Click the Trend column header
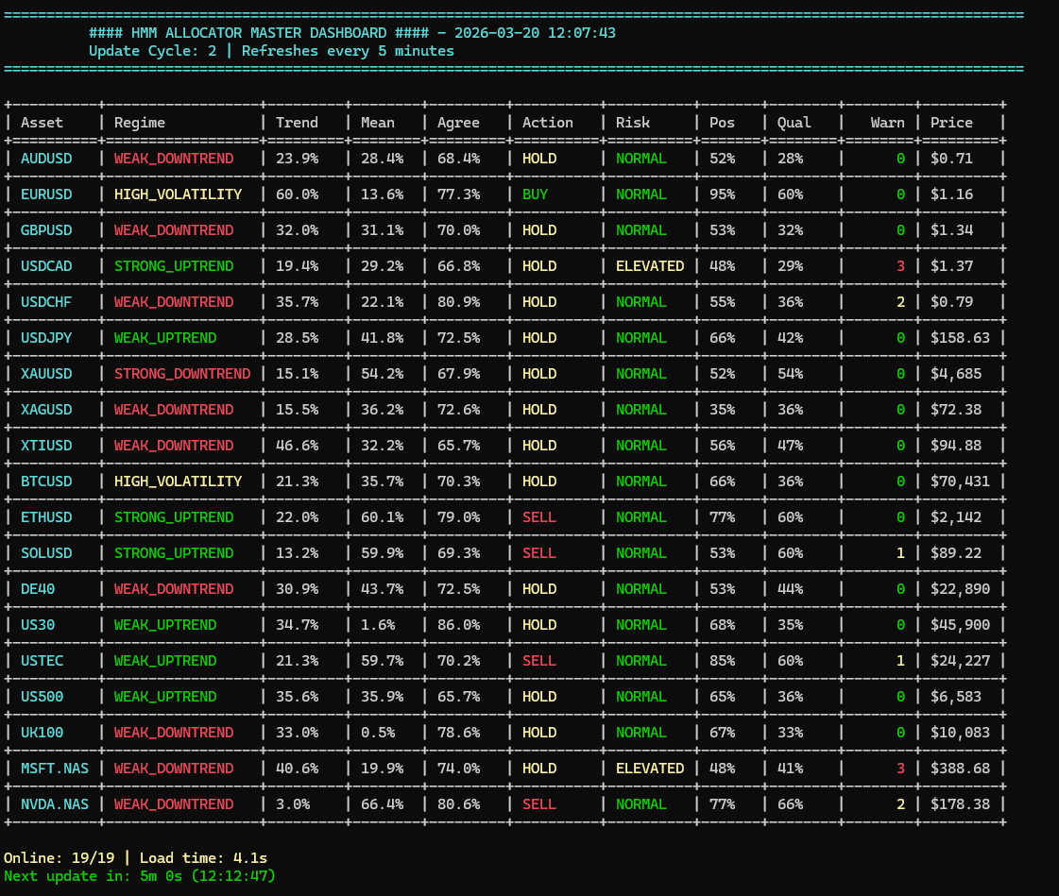 point(297,123)
